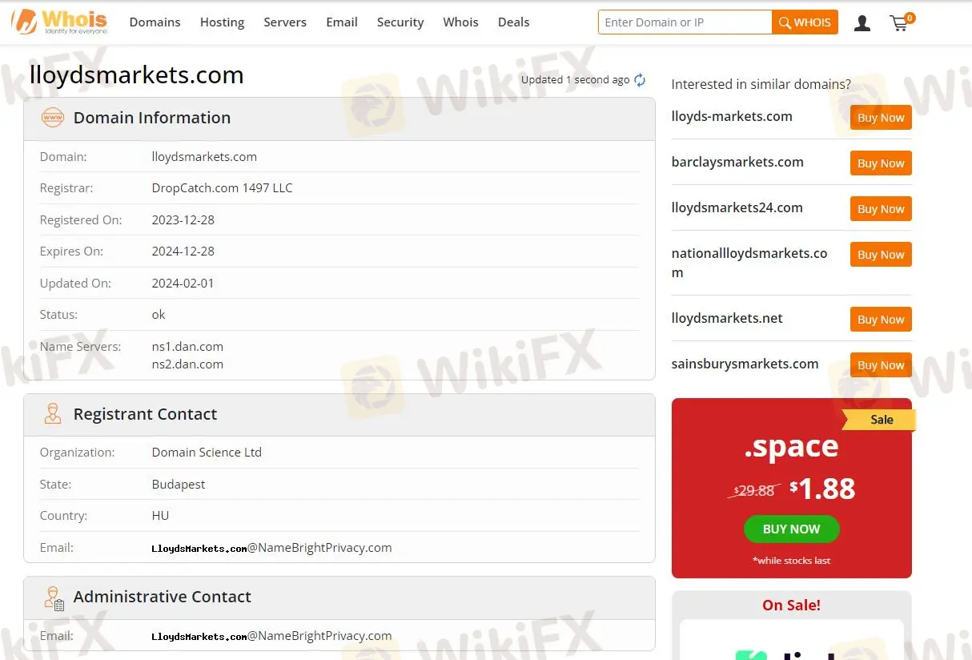Viewport: 972px width, 660px height.
Task: Open the Security menu
Action: (x=400, y=22)
